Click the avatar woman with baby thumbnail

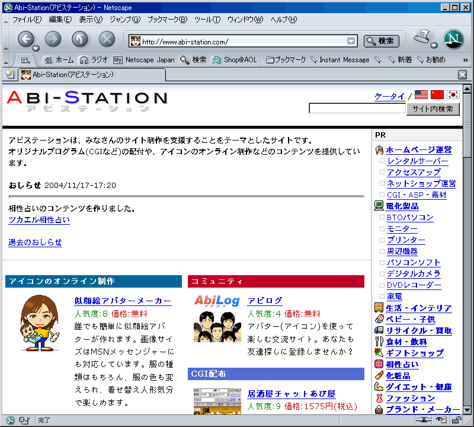pyautogui.click(x=40, y=323)
